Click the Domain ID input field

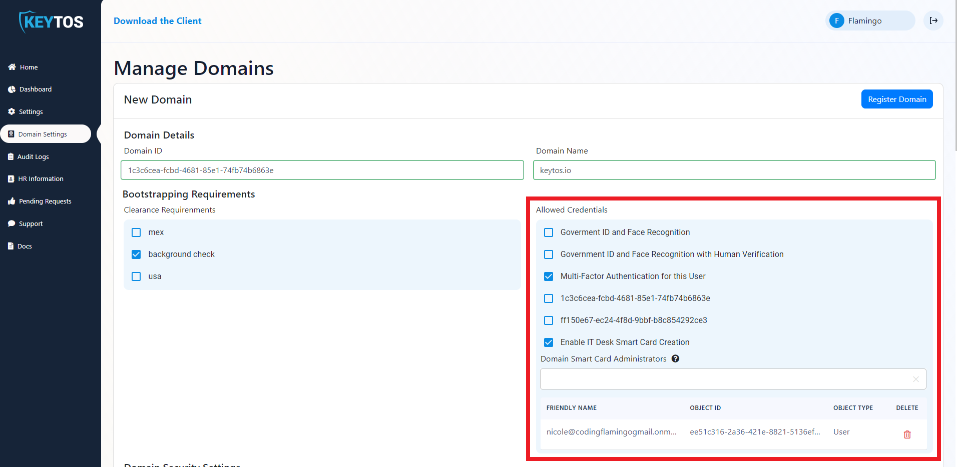[x=322, y=170]
